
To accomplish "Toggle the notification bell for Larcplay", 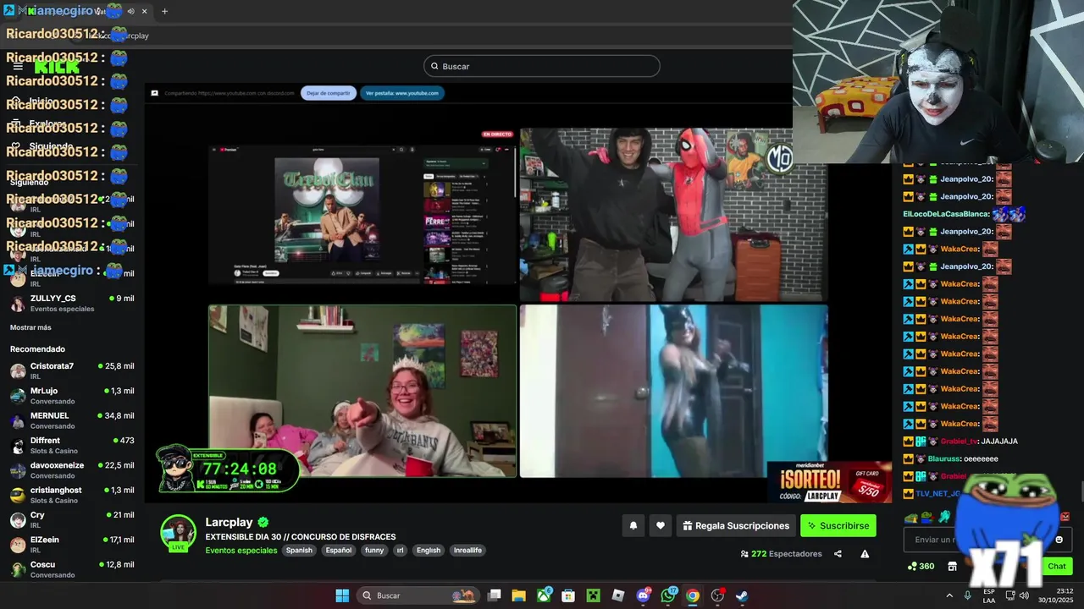I will tap(633, 525).
